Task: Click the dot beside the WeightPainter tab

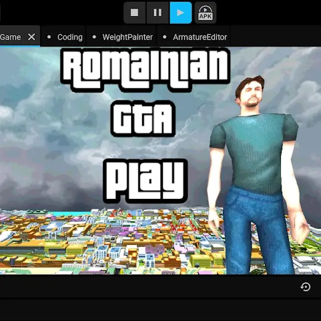Action: [94, 37]
